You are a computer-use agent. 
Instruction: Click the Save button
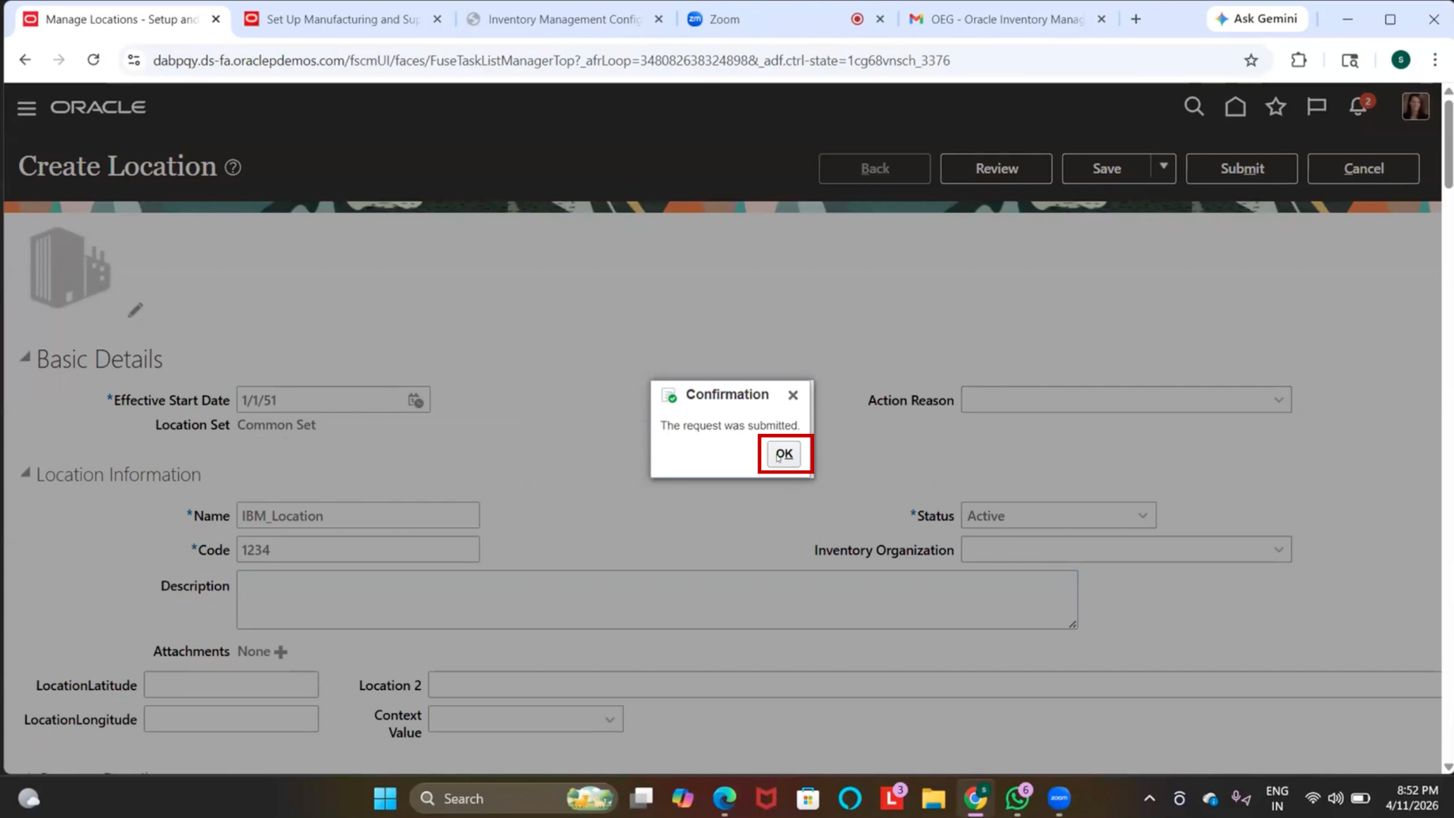pyautogui.click(x=1106, y=168)
